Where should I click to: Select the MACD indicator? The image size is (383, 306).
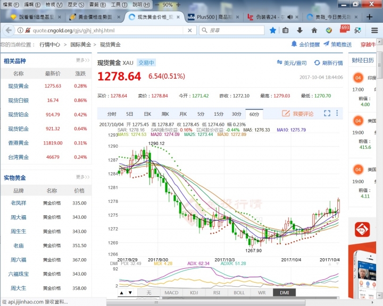(171, 293)
